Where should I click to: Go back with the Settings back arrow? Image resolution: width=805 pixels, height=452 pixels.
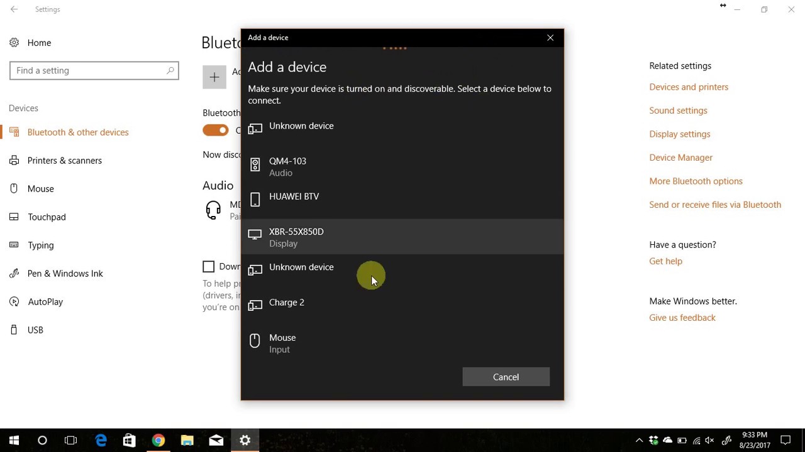pos(14,9)
